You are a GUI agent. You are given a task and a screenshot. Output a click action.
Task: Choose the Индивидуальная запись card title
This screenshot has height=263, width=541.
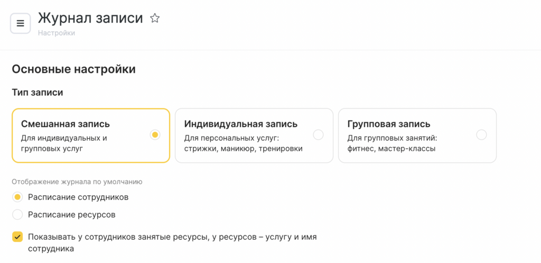240,124
